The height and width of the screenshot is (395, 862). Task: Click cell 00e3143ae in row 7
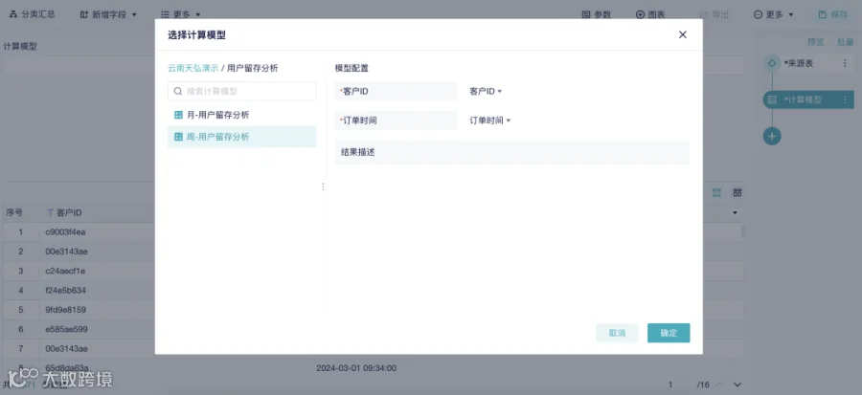(x=66, y=349)
